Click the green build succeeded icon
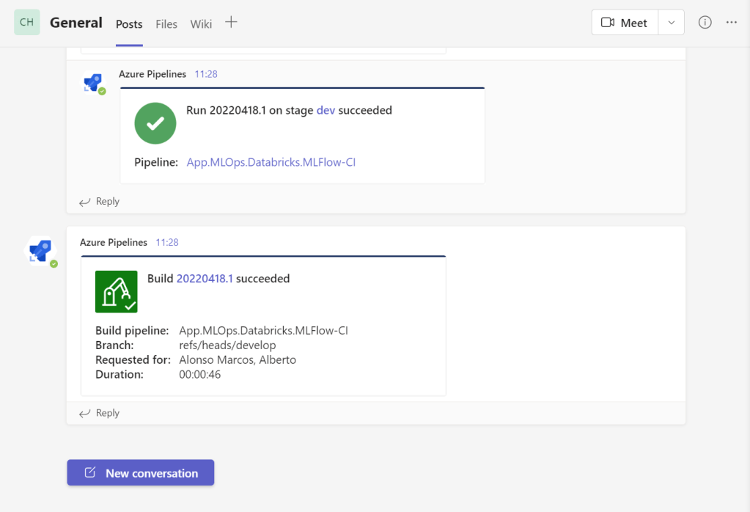The height and width of the screenshot is (512, 750). (x=117, y=291)
